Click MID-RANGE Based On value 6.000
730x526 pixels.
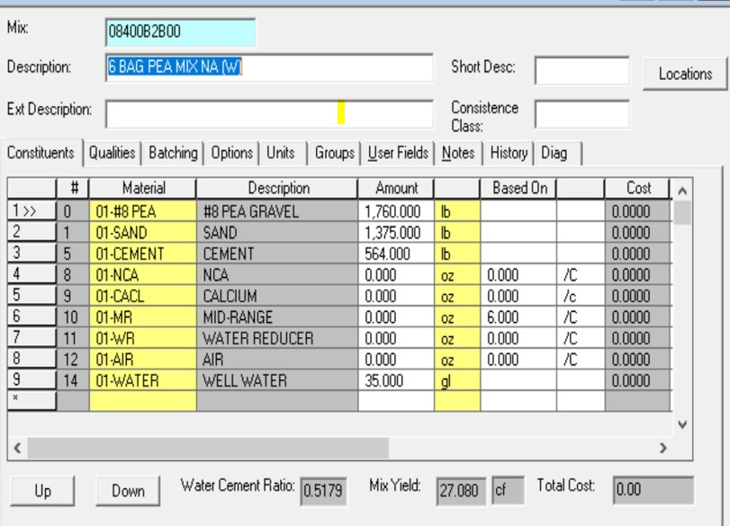[518, 317]
